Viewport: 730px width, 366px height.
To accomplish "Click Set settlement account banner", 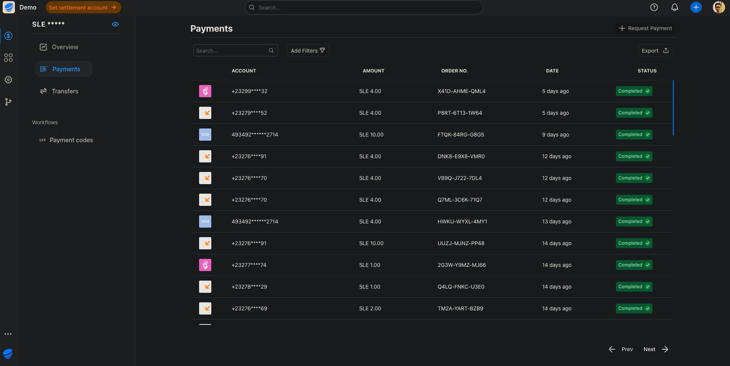I will (83, 7).
